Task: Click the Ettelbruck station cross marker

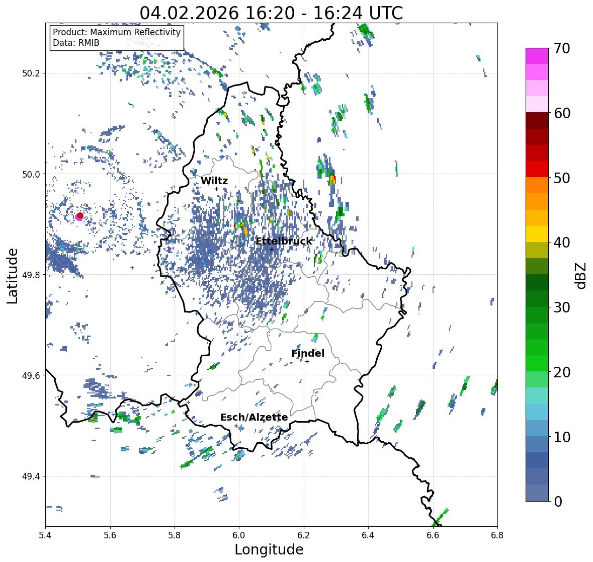Action: point(272,249)
